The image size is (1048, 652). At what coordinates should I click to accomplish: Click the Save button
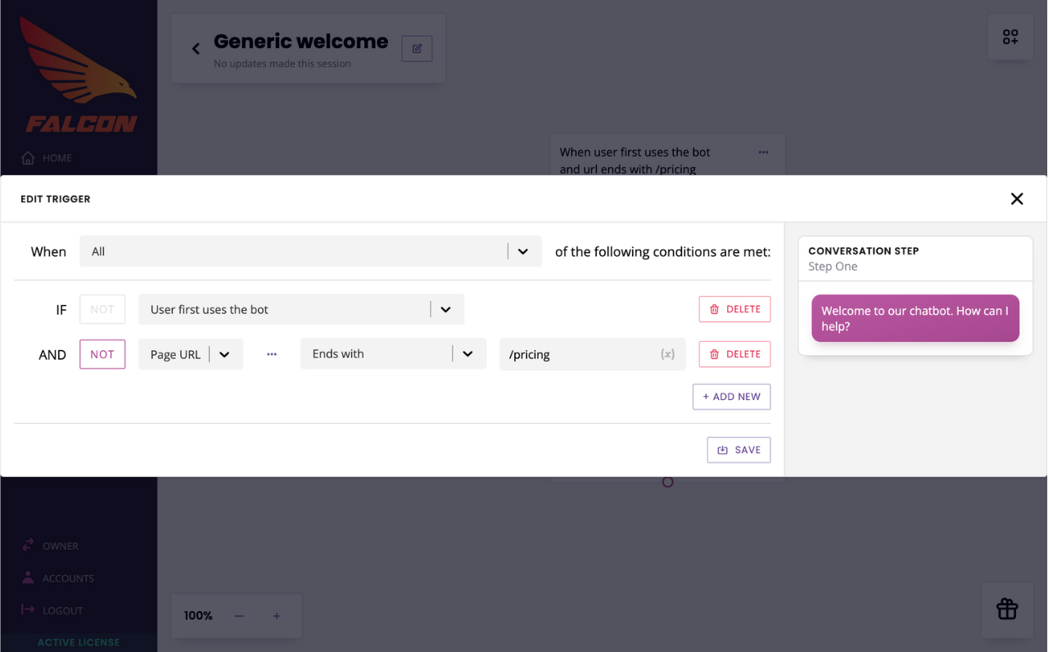click(739, 450)
